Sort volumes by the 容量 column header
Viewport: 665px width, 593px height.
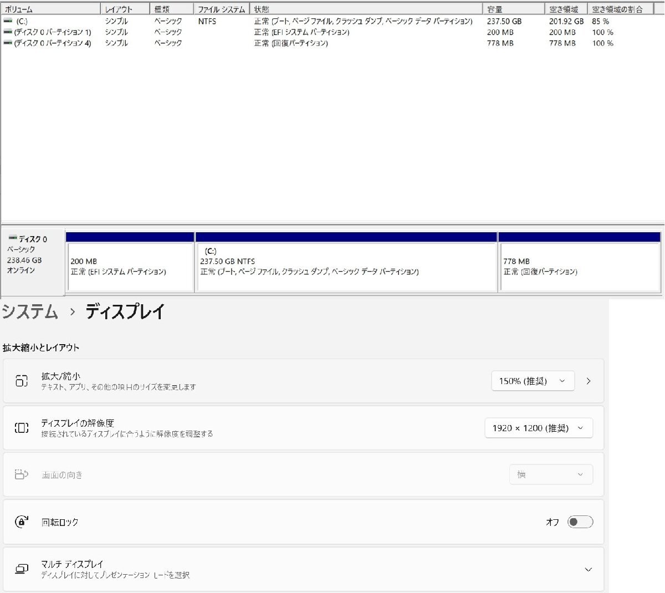point(507,9)
